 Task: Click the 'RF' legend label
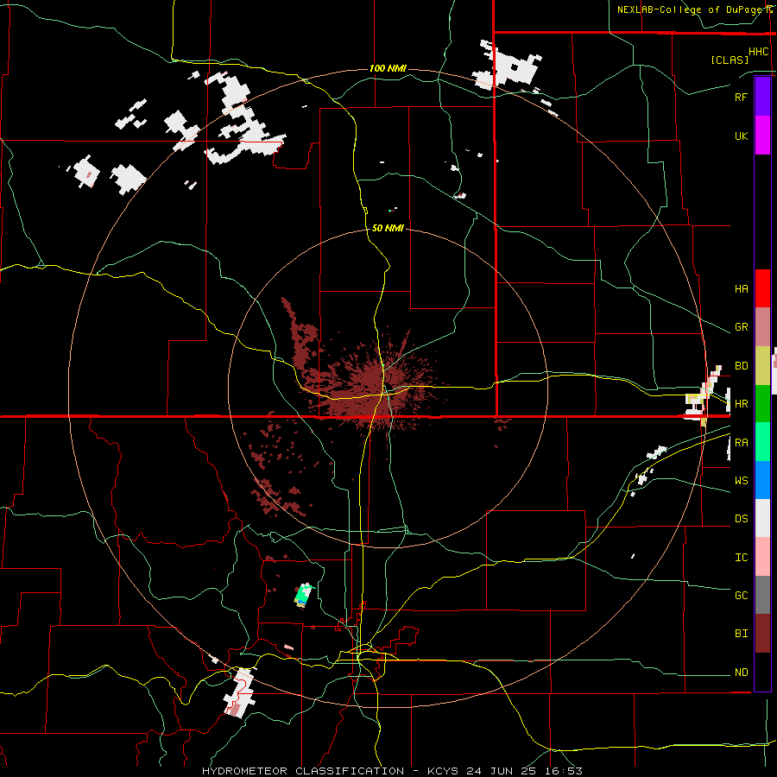[741, 97]
